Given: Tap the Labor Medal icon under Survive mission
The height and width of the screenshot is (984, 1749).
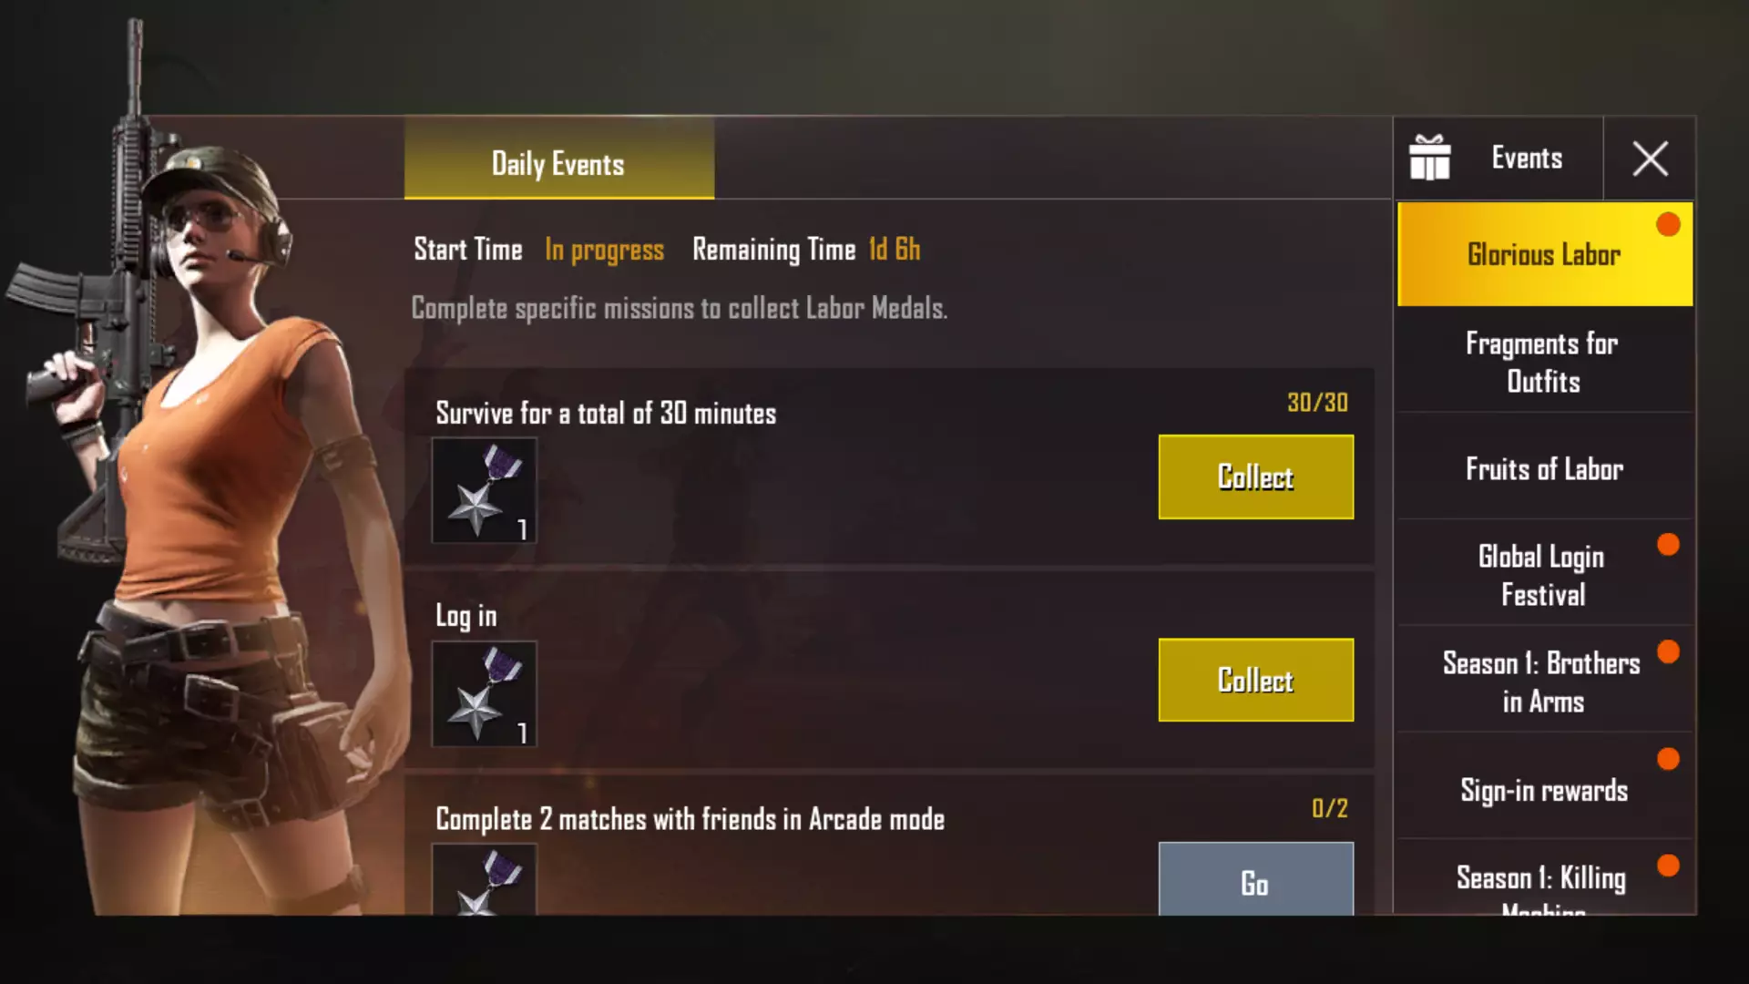Looking at the screenshot, I should point(484,490).
